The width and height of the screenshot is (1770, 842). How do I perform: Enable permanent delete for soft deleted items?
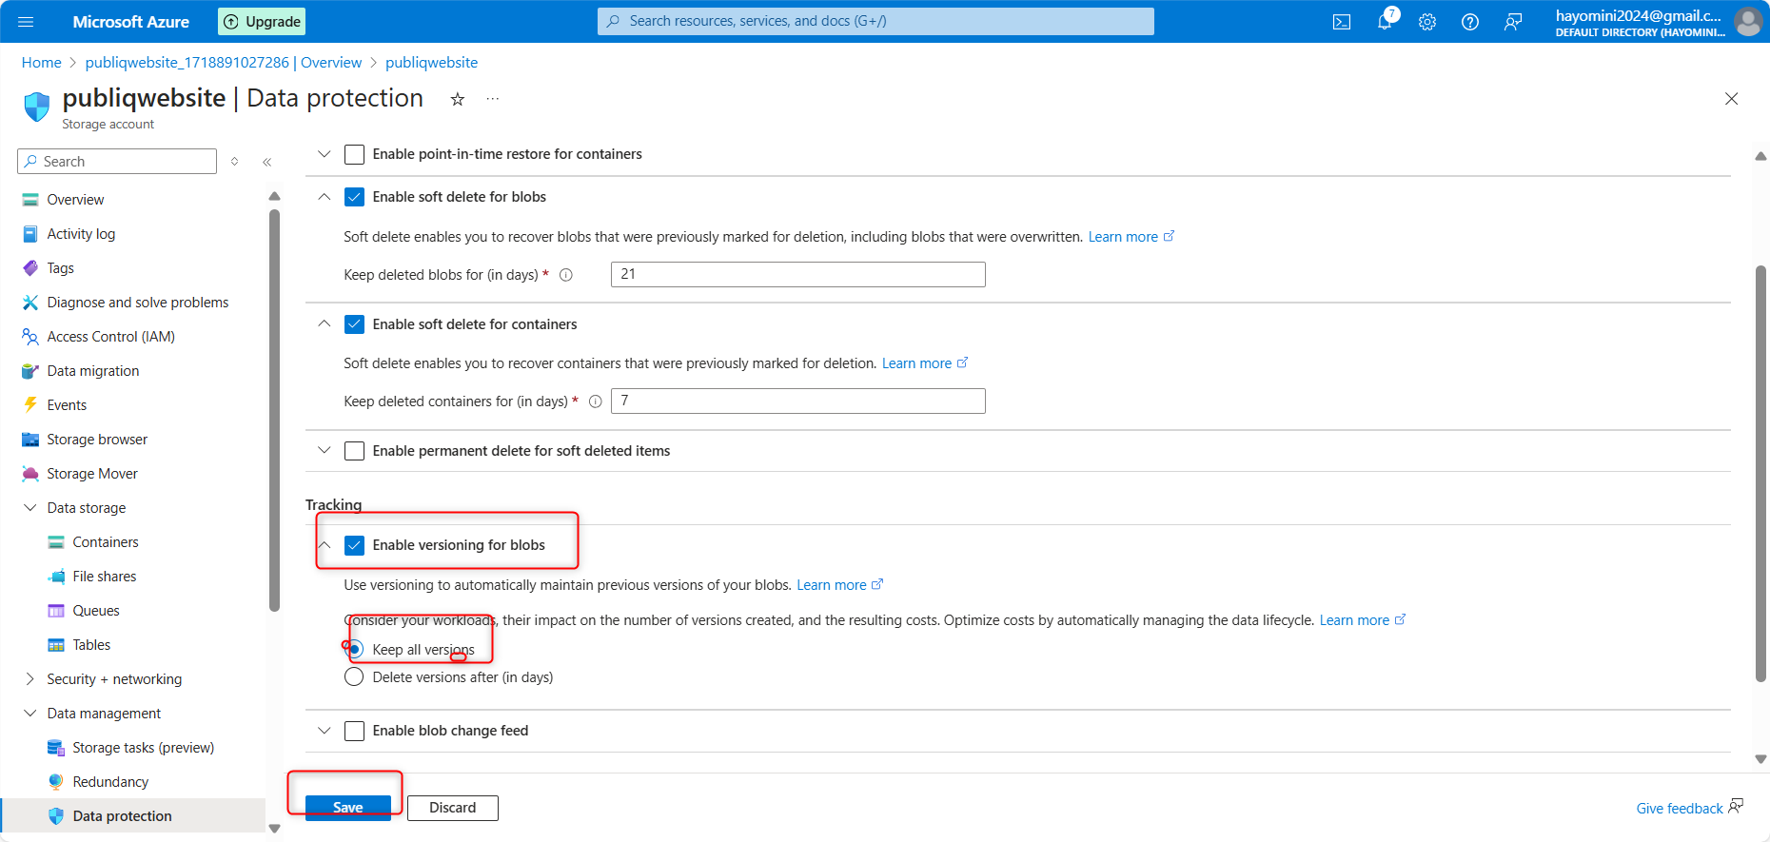point(354,451)
